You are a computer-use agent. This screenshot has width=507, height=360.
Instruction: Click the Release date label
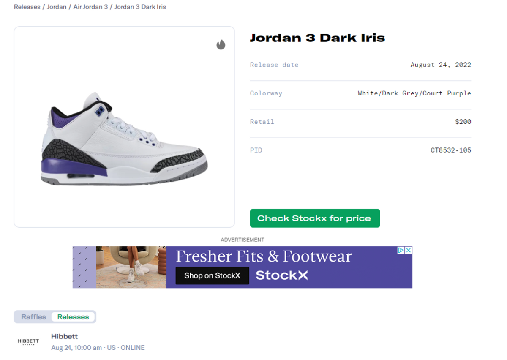click(x=274, y=65)
